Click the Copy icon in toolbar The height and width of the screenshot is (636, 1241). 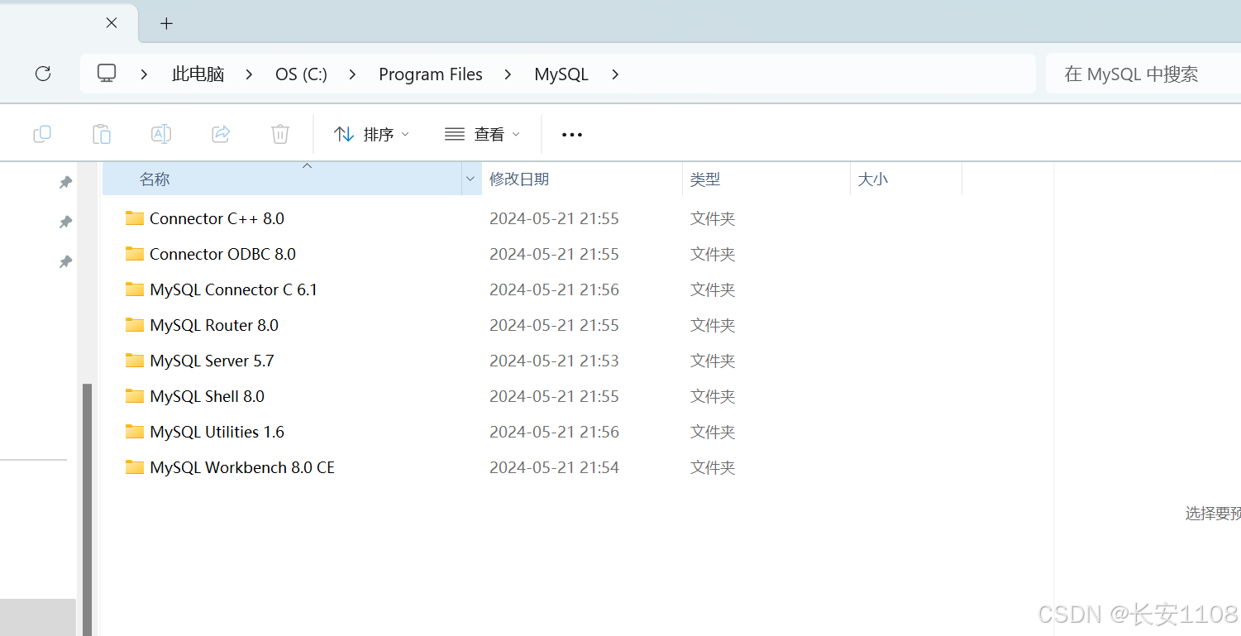42,134
